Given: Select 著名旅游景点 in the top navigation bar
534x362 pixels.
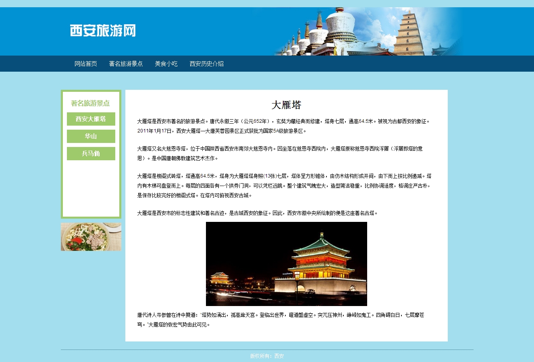Looking at the screenshot, I should tap(126, 64).
